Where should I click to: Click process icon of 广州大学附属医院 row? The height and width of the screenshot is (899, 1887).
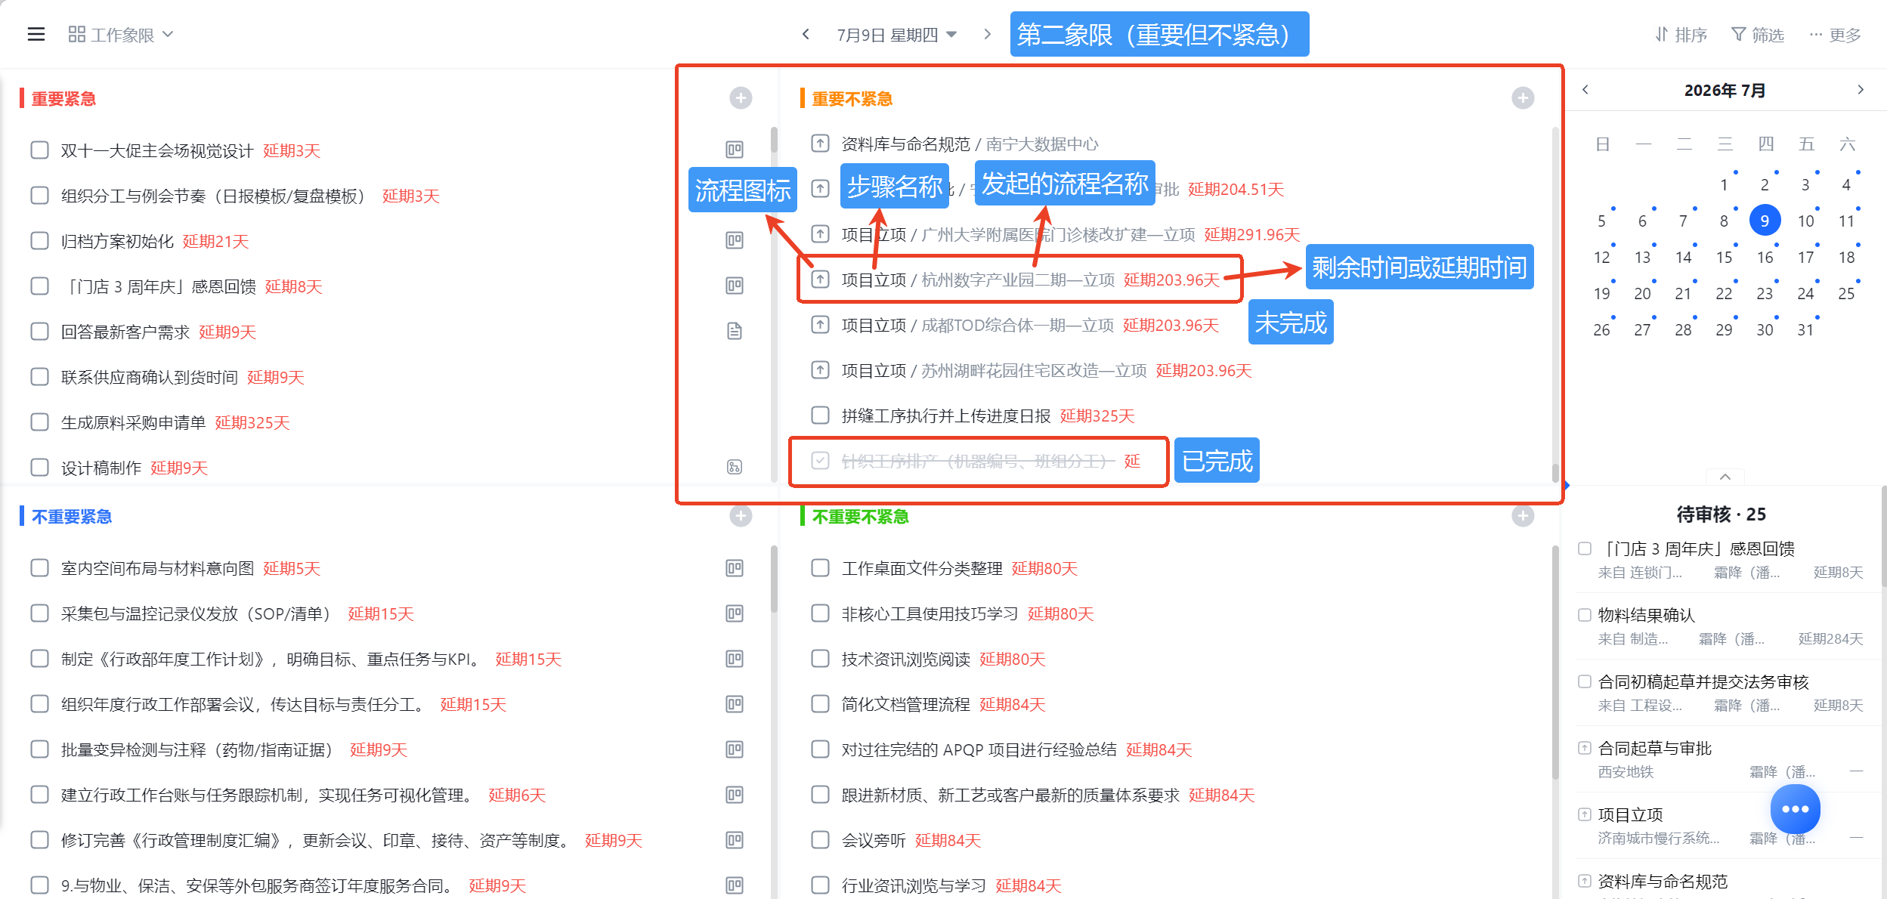[x=820, y=234]
